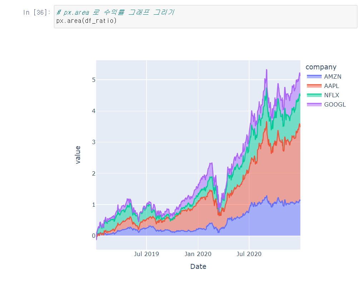Click the y-axis tick label 1
The height and width of the screenshot is (295, 361).
(x=94, y=205)
